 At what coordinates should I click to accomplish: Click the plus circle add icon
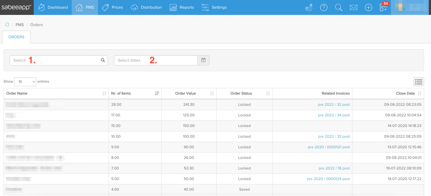click(368, 7)
